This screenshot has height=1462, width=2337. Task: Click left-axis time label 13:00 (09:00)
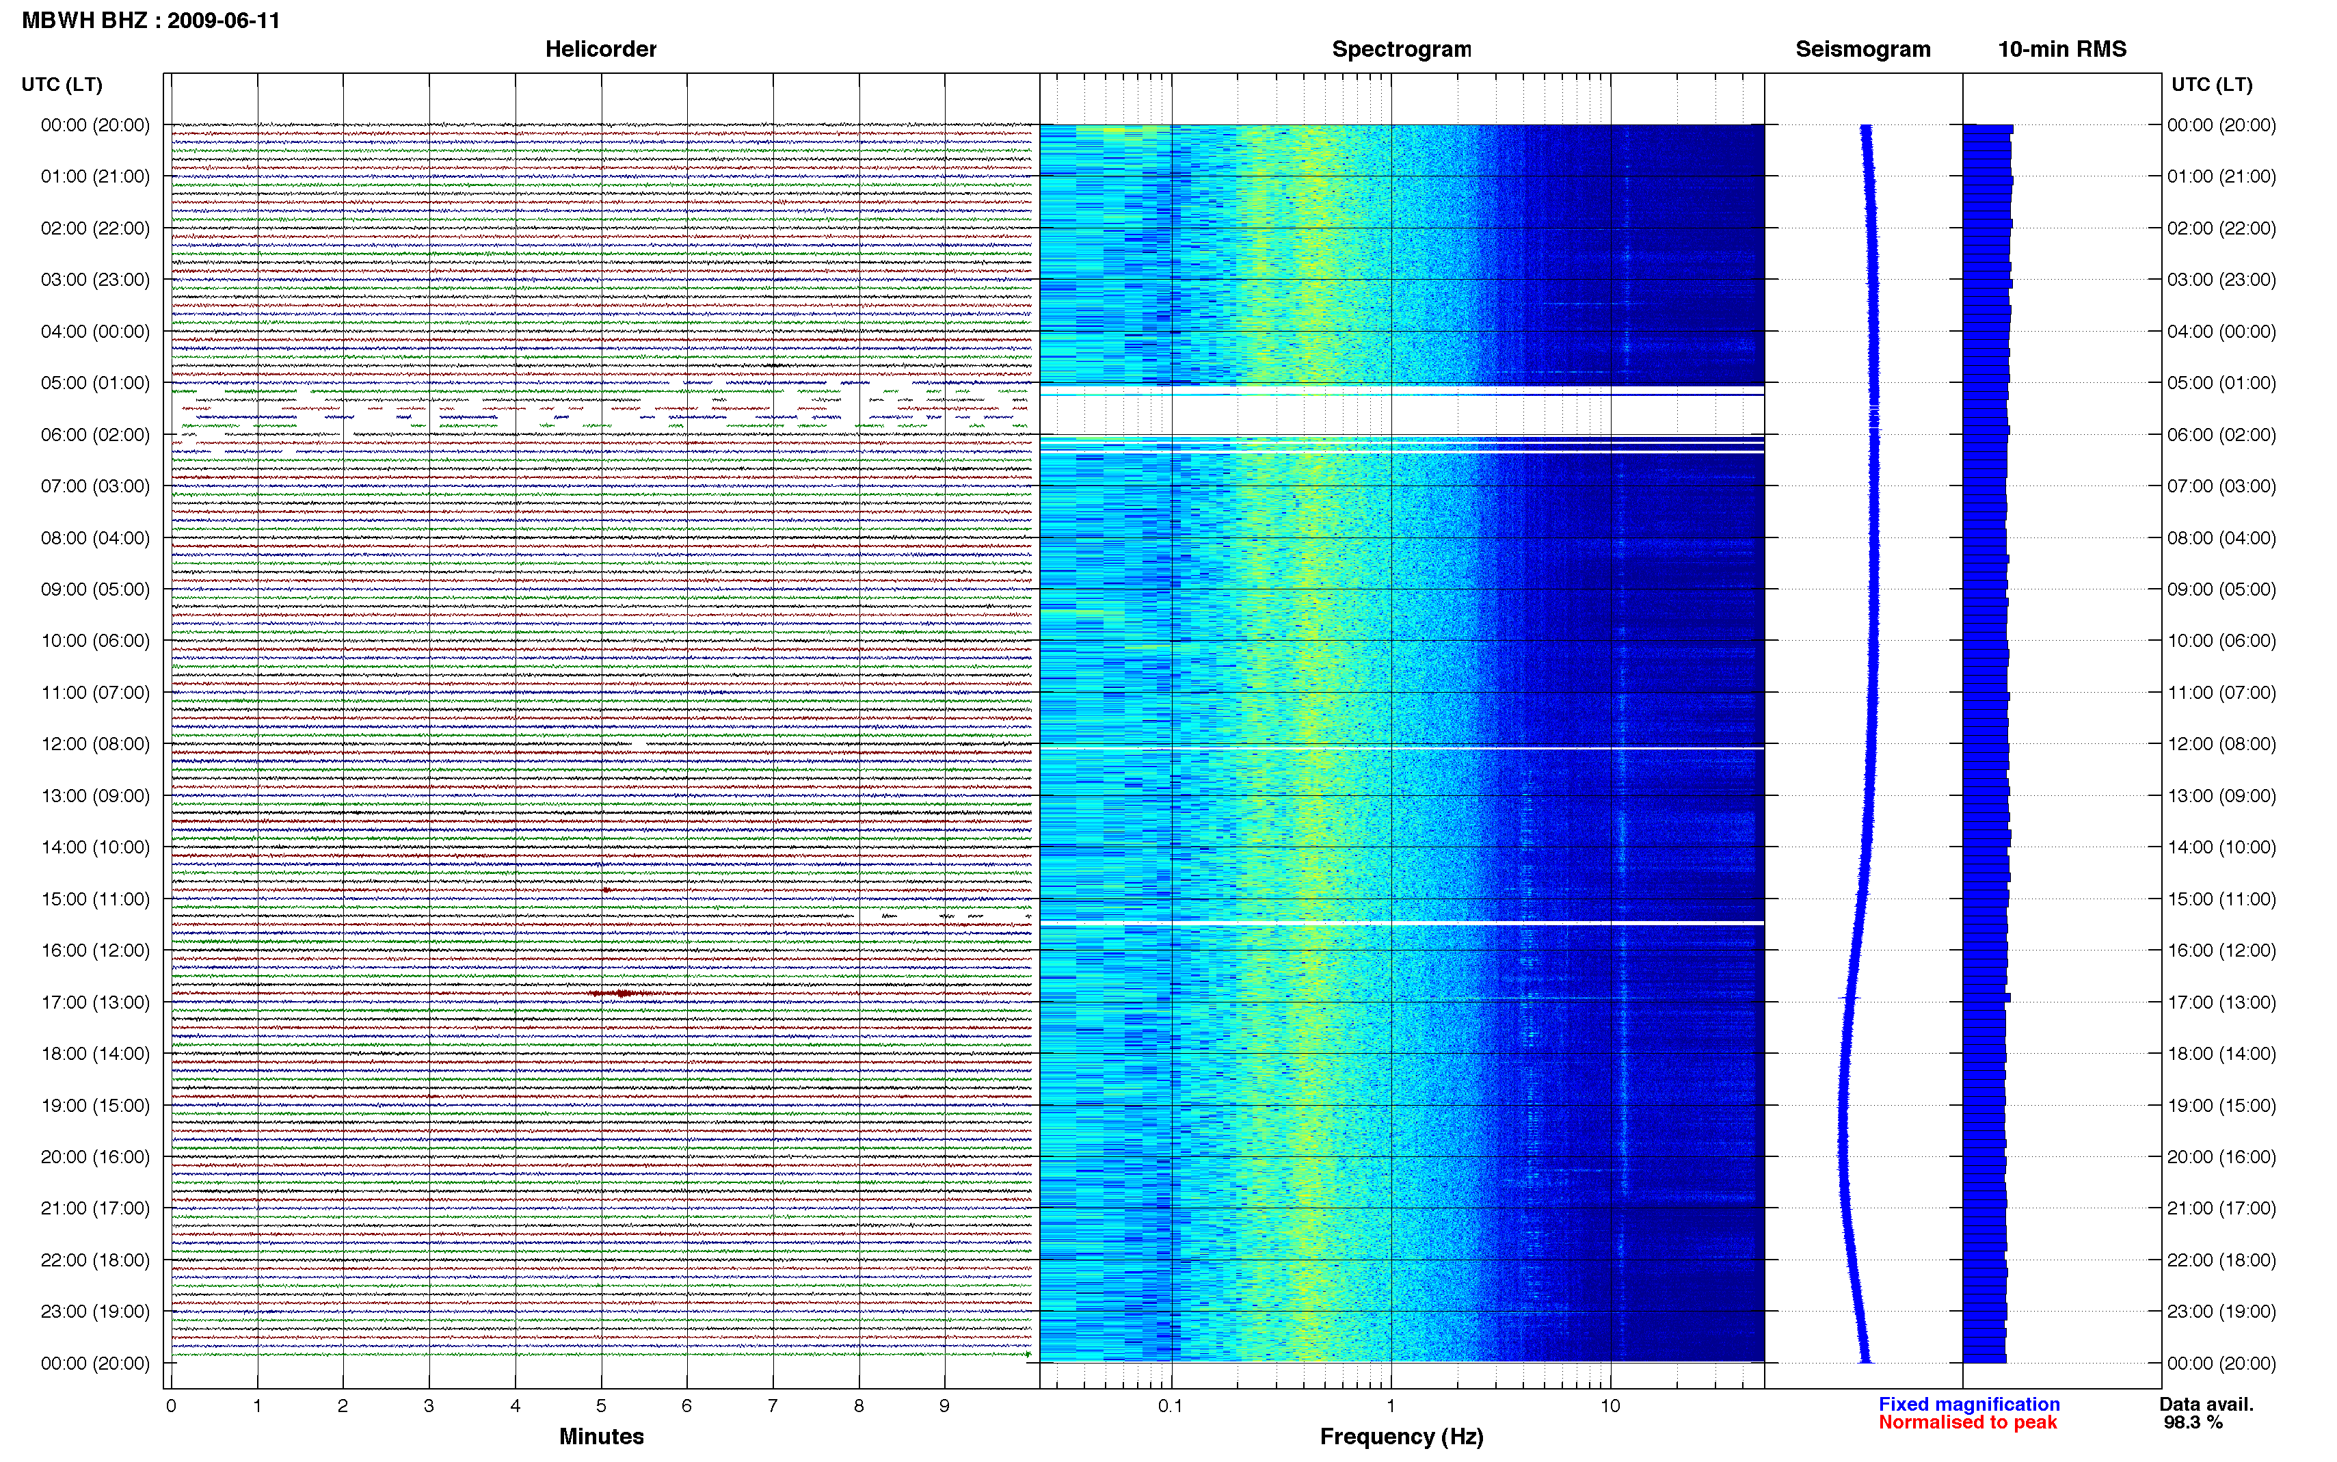coord(95,796)
